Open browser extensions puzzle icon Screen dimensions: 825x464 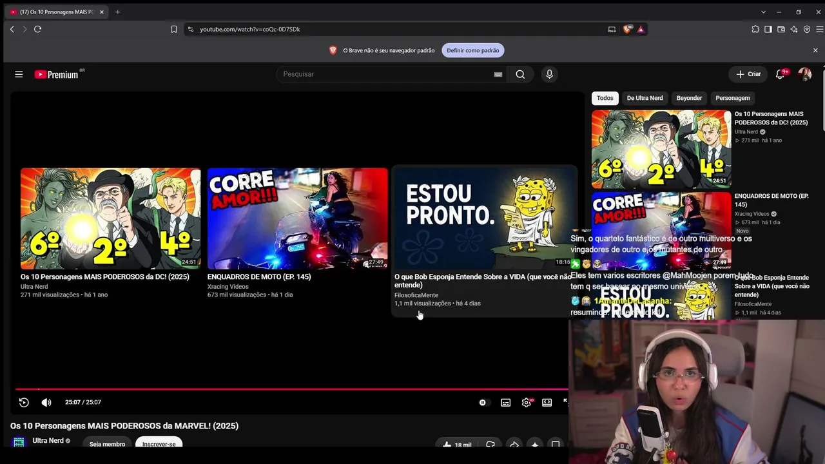755,29
